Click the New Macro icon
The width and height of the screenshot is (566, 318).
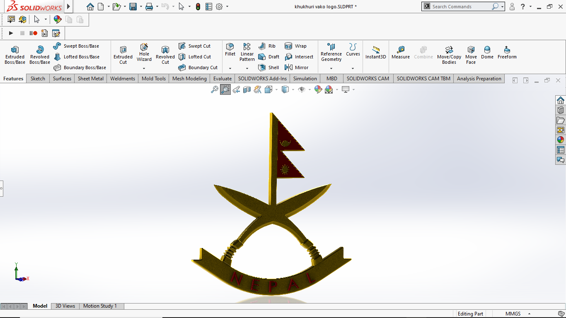point(44,33)
